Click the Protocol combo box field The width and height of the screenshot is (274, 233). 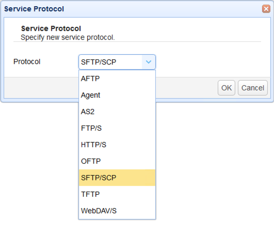[117, 62]
